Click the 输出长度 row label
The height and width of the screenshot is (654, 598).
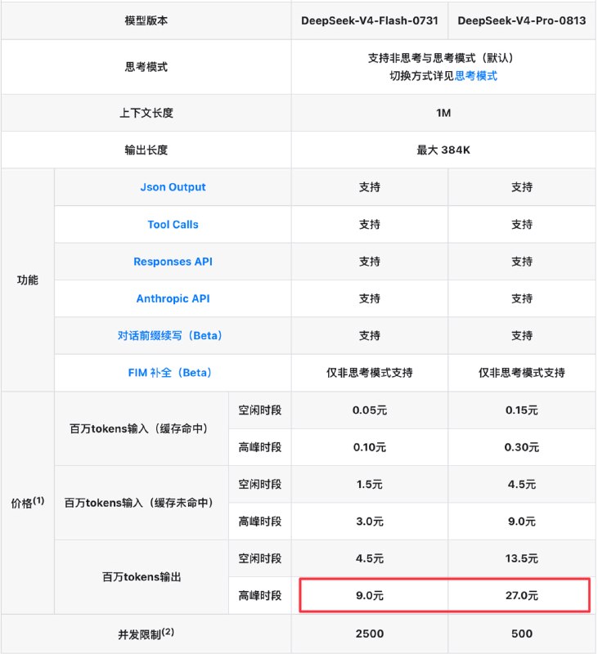pyautogui.click(x=146, y=150)
